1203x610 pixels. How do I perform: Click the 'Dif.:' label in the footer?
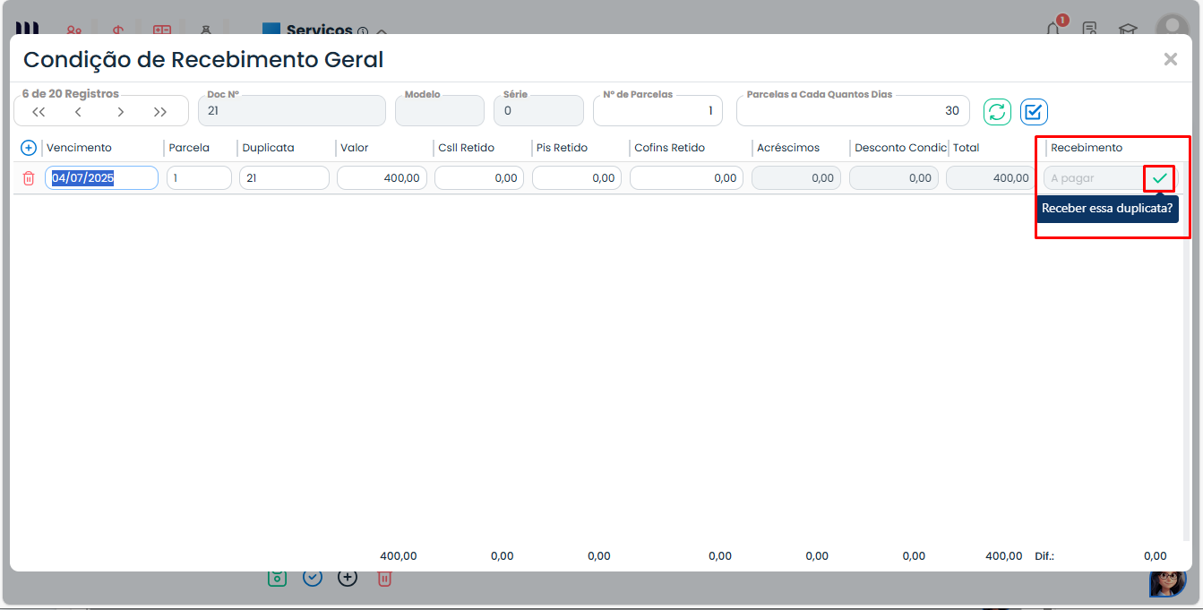(1044, 556)
